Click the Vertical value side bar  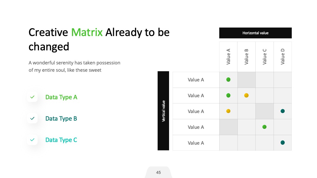click(163, 111)
